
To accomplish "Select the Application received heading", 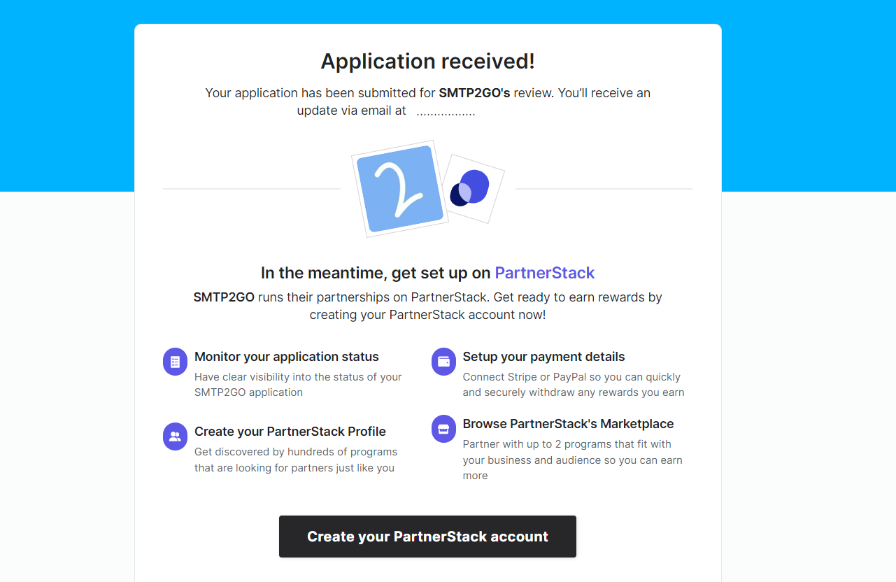I will [x=427, y=62].
